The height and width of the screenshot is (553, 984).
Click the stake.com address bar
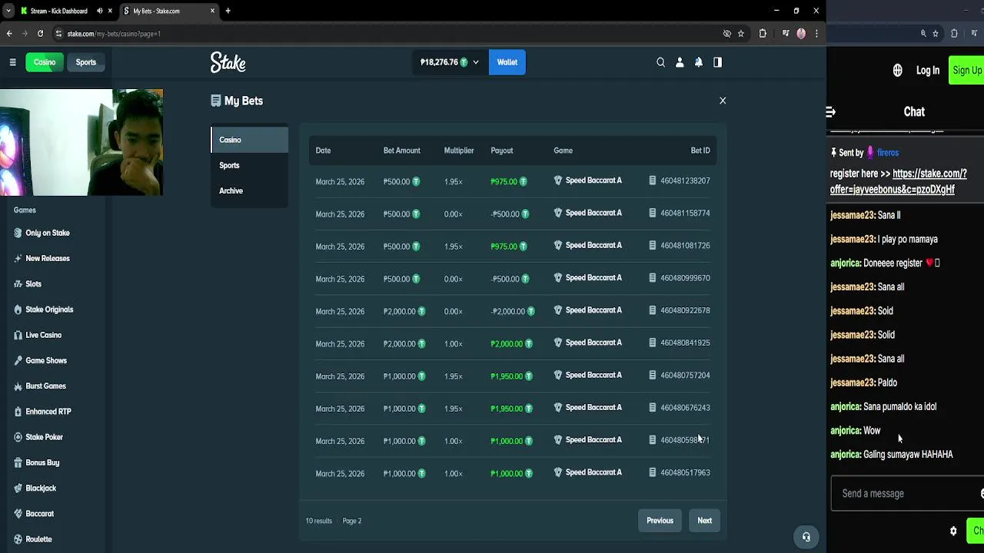(x=384, y=34)
